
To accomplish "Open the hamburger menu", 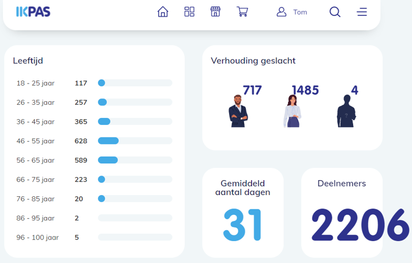I will pos(362,12).
